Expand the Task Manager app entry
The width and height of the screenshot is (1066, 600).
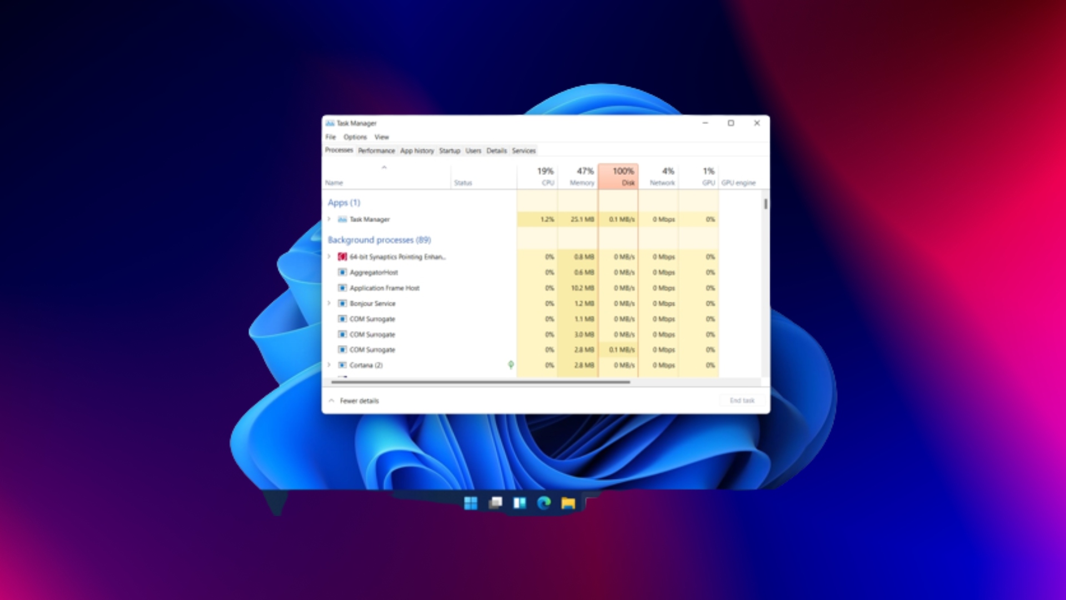[329, 219]
